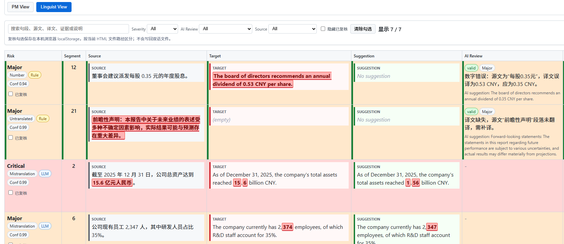The height and width of the screenshot is (244, 564).
Task: Click the Untranslated tag in segment 21
Action: coord(21,119)
